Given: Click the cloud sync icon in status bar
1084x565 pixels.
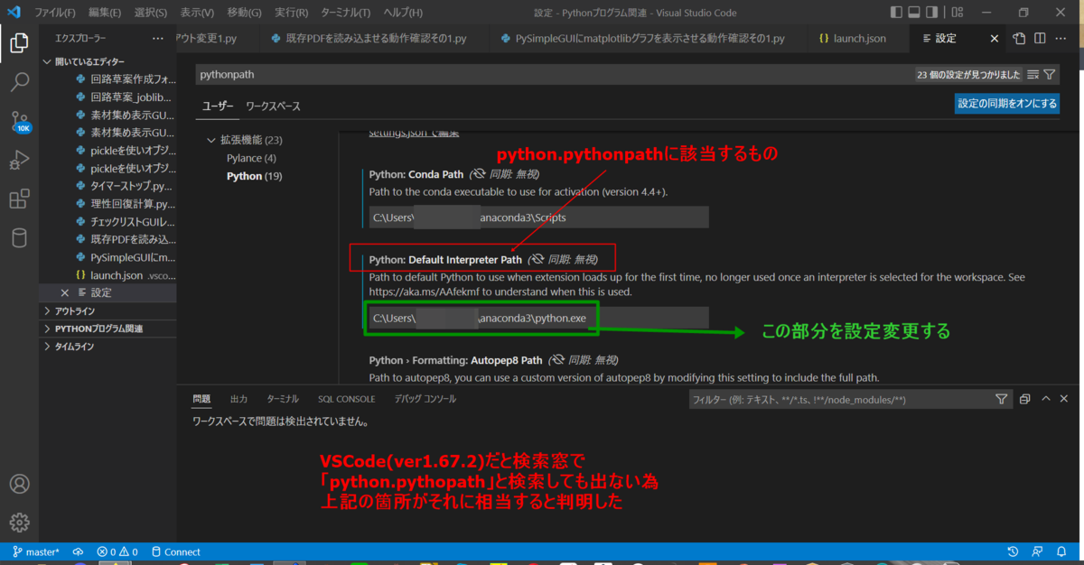Looking at the screenshot, I should (x=78, y=551).
